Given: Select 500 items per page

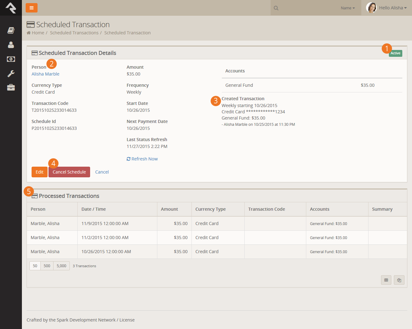Looking at the screenshot, I should [47, 266].
